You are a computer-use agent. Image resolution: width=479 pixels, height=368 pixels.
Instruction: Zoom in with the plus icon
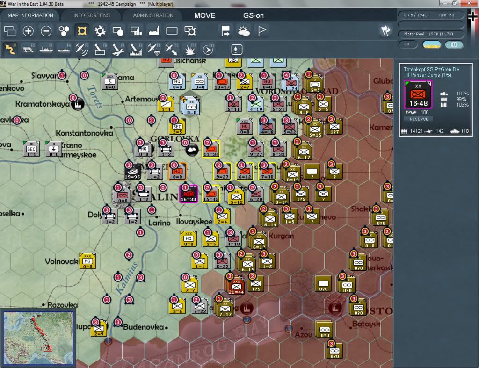(x=28, y=31)
